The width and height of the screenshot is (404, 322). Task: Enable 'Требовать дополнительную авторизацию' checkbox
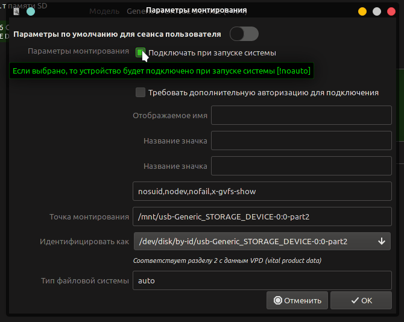point(140,92)
